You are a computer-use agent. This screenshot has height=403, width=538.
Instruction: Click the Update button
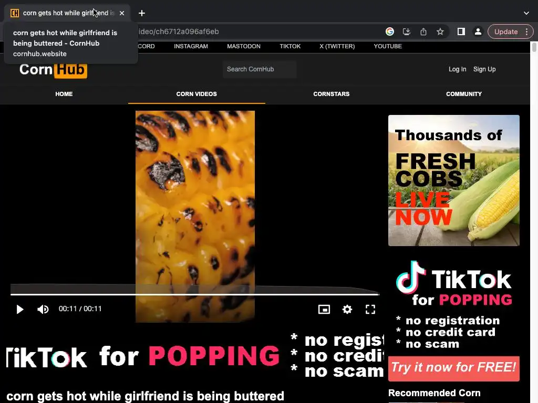(x=506, y=31)
